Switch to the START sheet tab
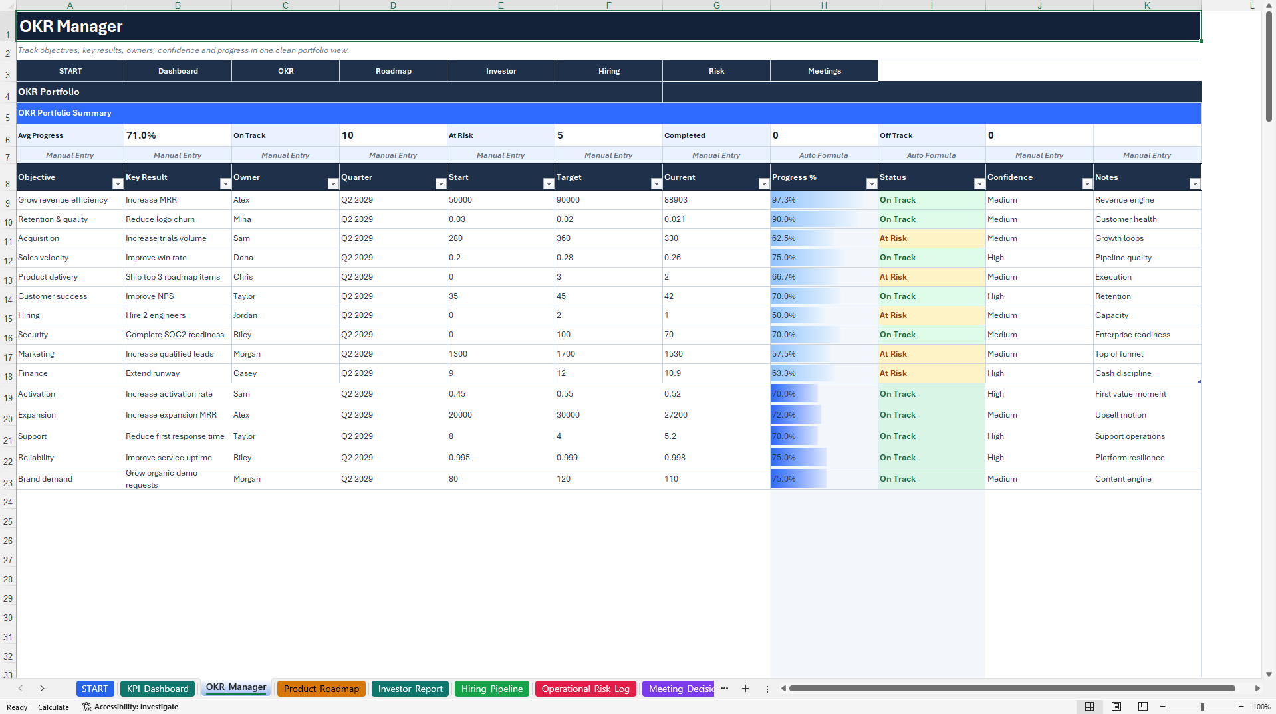1276x714 pixels. [x=95, y=689]
